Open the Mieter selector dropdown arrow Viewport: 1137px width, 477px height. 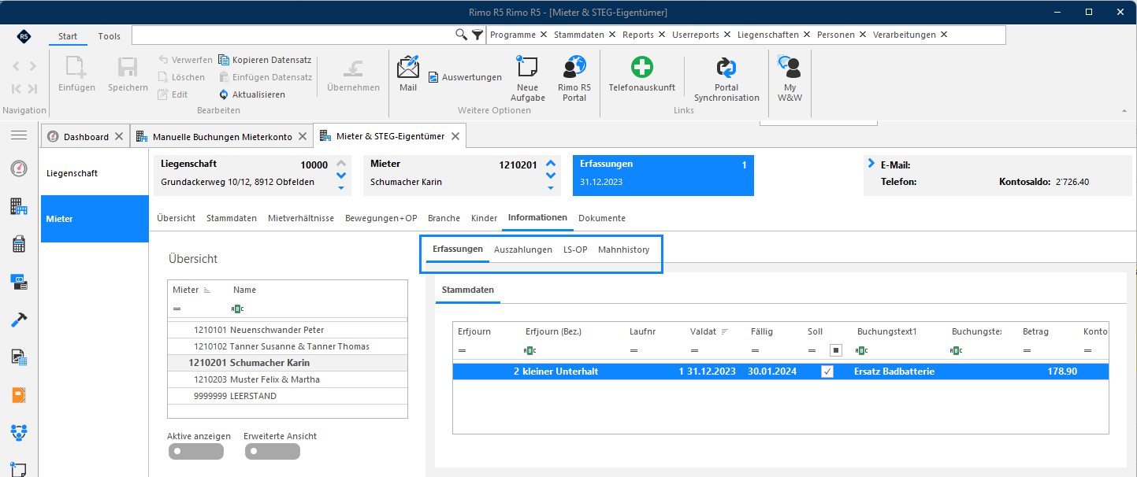pos(551,188)
